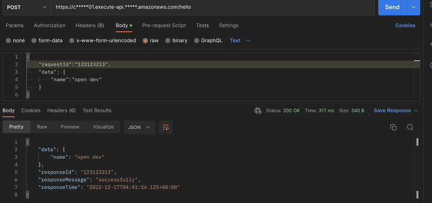
Task: Expand the Text format dropdown
Action: tap(240, 40)
